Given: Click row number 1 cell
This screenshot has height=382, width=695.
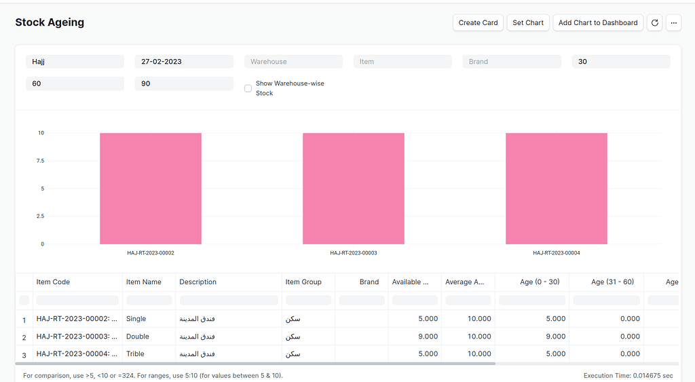Looking at the screenshot, I should tap(24, 320).
